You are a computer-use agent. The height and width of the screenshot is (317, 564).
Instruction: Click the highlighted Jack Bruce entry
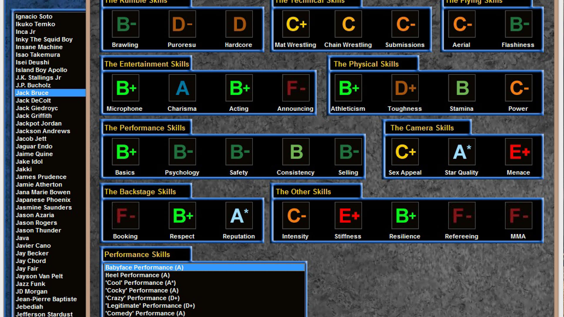coord(50,93)
